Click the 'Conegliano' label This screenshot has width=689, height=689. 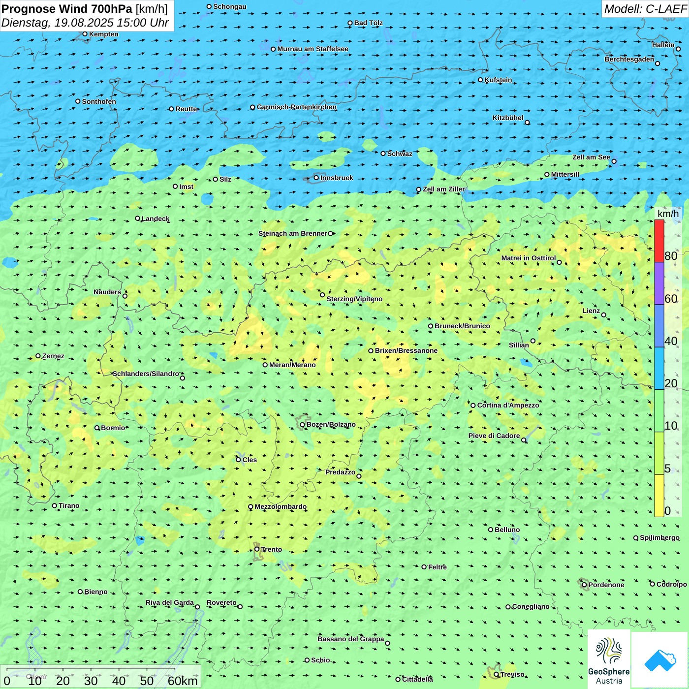pyautogui.click(x=531, y=606)
